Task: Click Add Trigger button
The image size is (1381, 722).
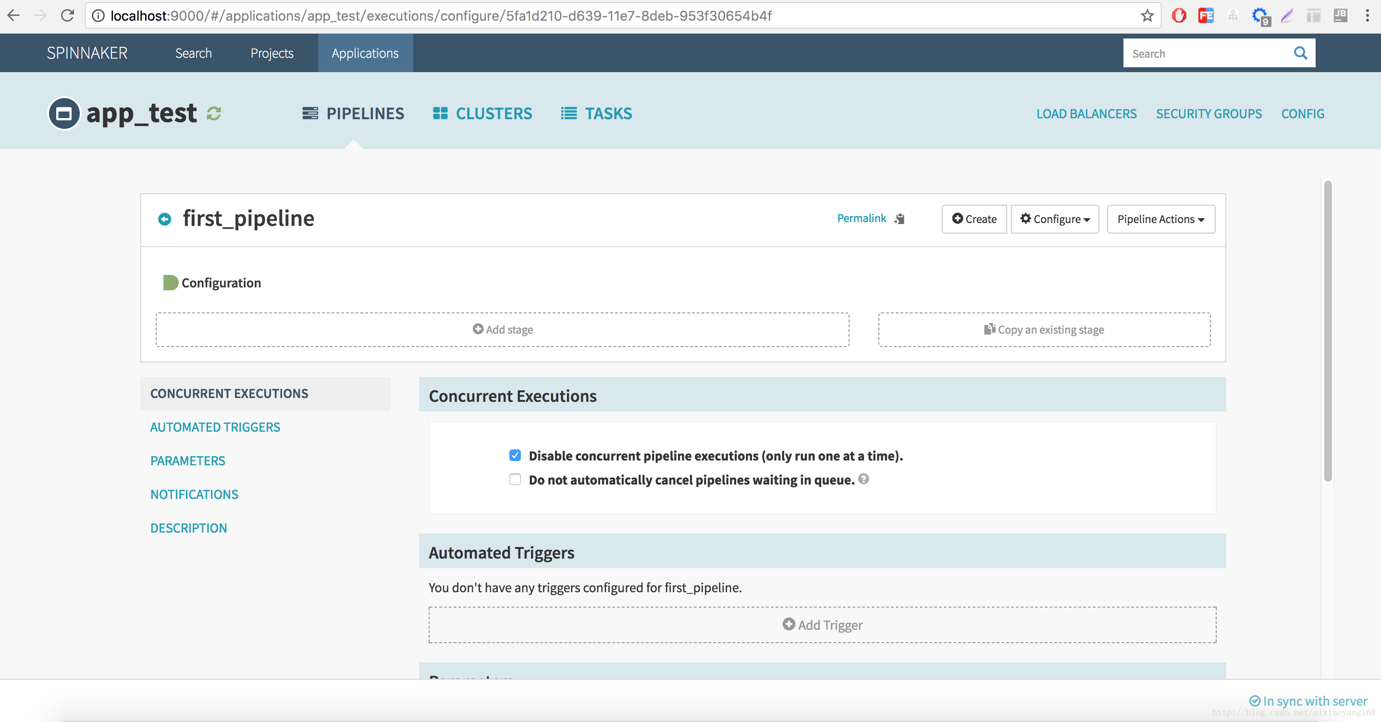Action: tap(822, 624)
